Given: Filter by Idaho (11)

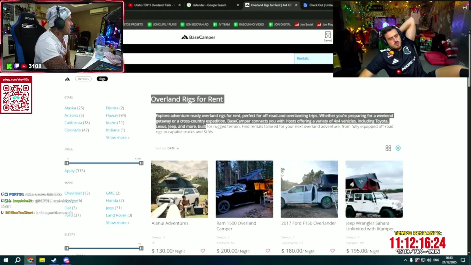Looking at the screenshot, I should (x=115, y=123).
